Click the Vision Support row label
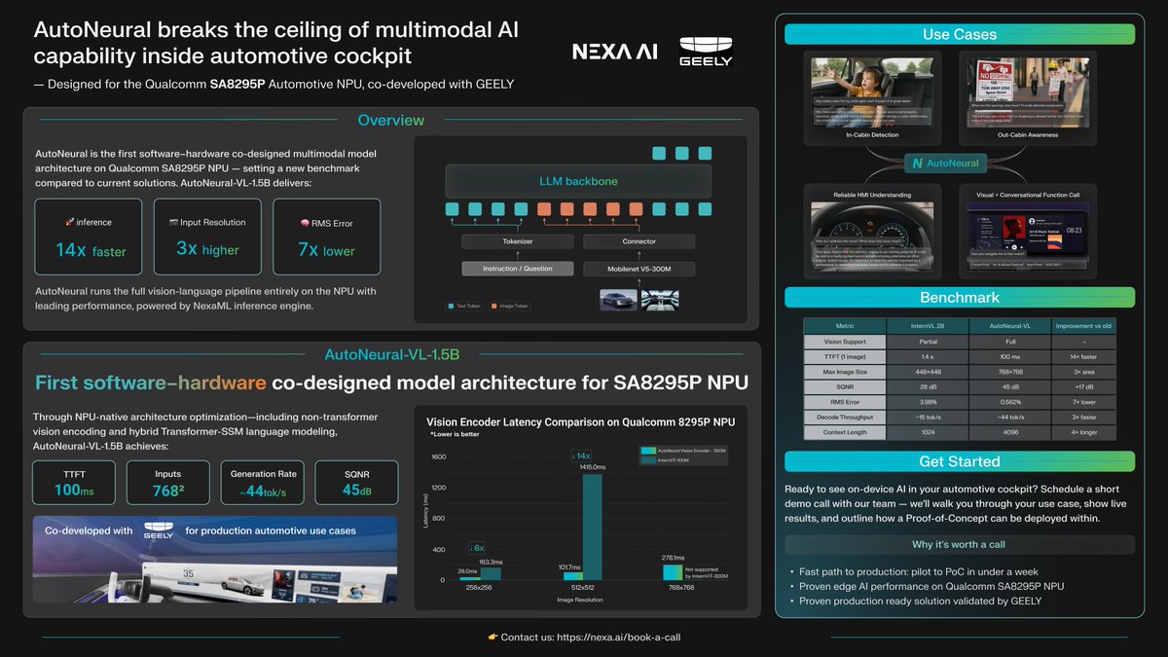The height and width of the screenshot is (657, 1168). pos(845,342)
